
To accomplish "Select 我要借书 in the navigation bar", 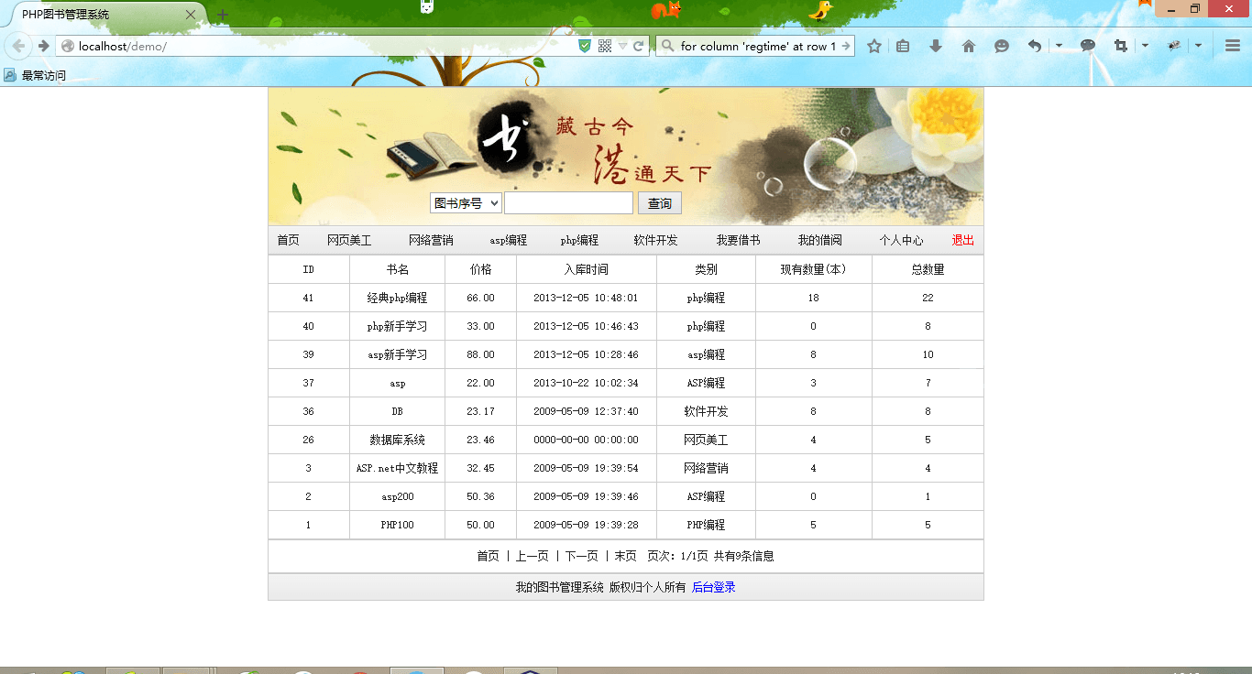I will pyautogui.click(x=738, y=240).
